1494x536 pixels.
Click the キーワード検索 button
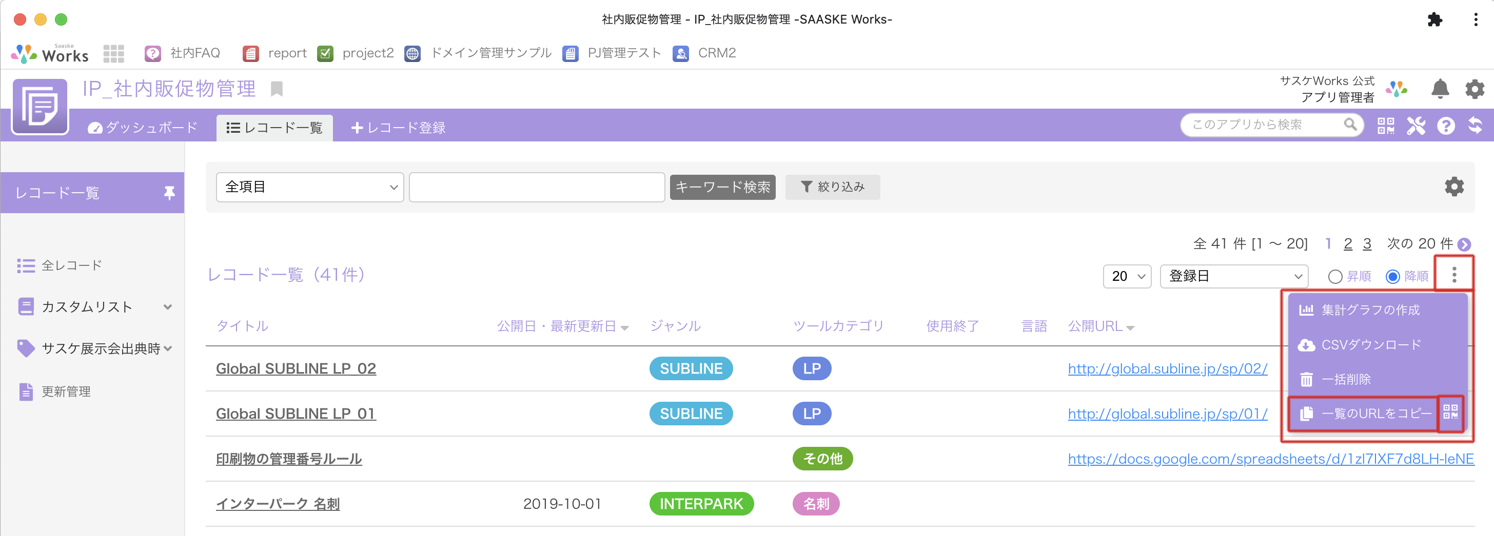click(723, 187)
